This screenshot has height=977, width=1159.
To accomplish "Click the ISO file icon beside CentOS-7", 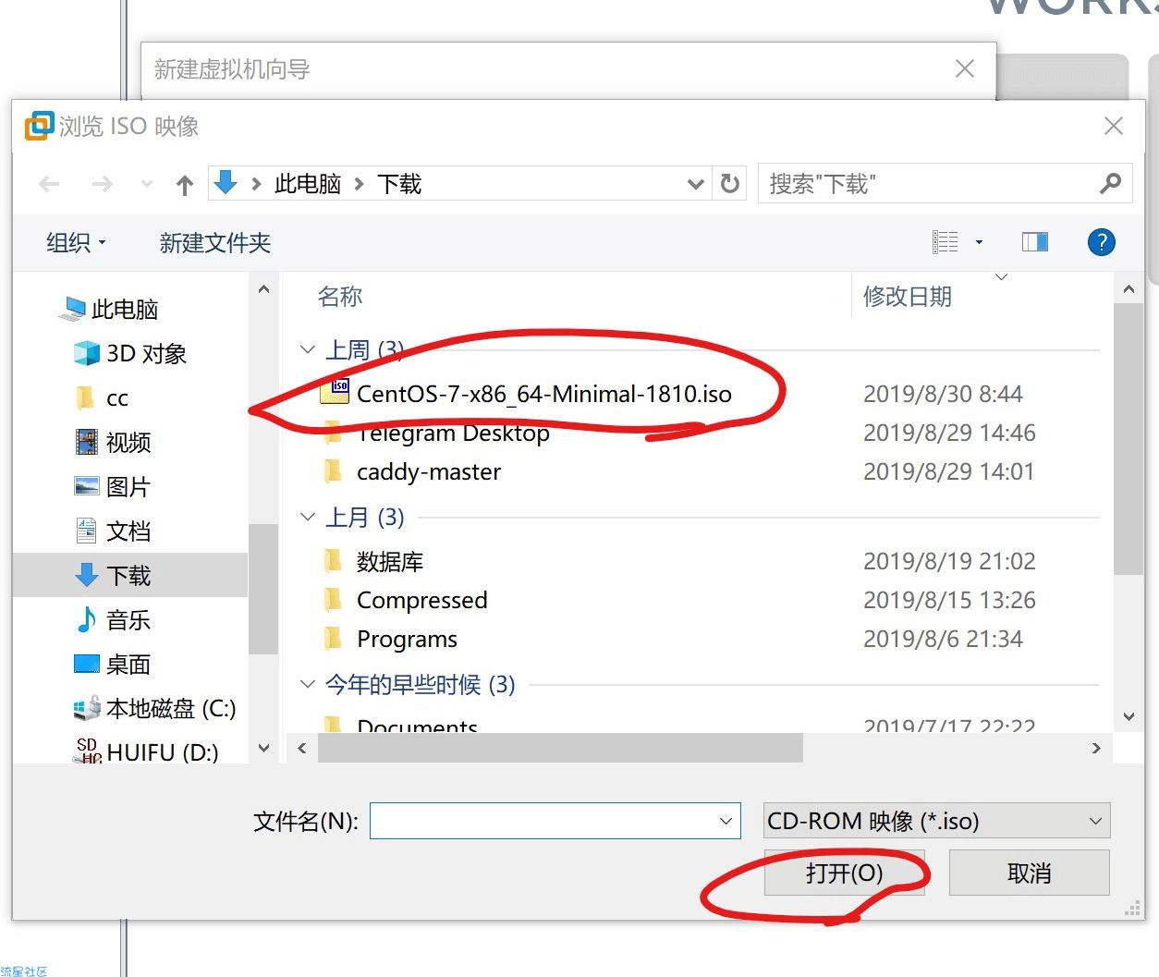I will click(x=334, y=393).
